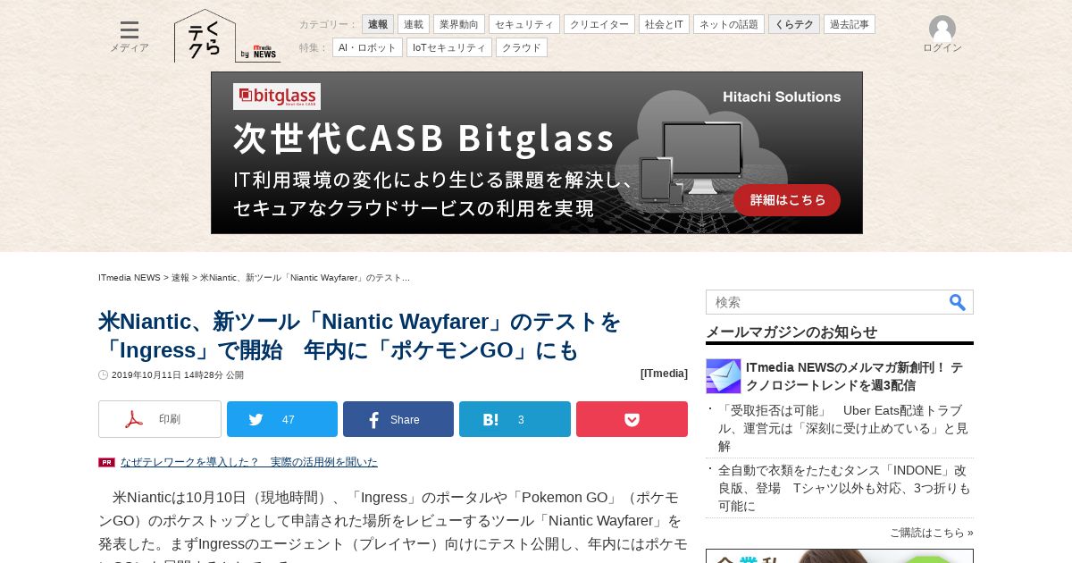Select the 過去記事 category tab
The height and width of the screenshot is (563, 1072).
[x=850, y=24]
